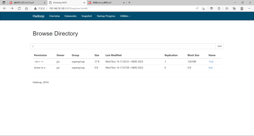
Task: Close the 安装Hadoop单机.pdf tab
Action: (124, 3)
